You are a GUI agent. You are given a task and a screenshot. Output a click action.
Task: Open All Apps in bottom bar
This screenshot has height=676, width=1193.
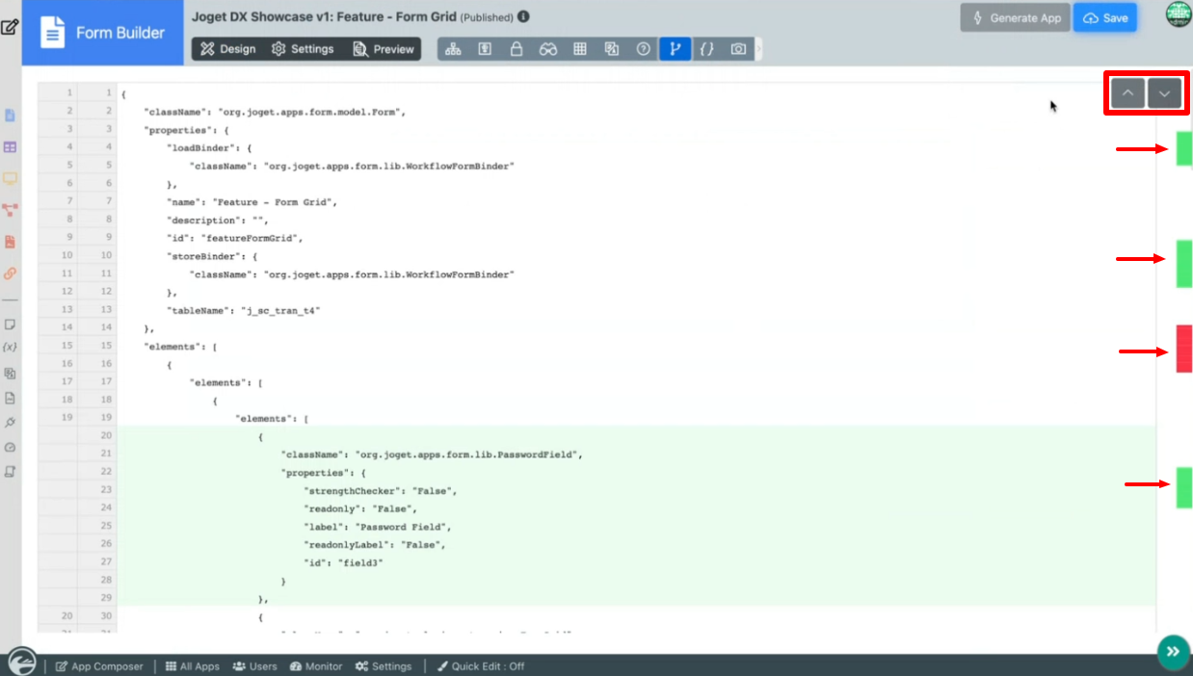(193, 666)
